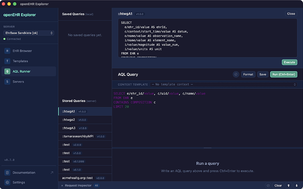The width and height of the screenshot is (303, 189).
Task: Open the EHR Browser section
Action: [29, 51]
